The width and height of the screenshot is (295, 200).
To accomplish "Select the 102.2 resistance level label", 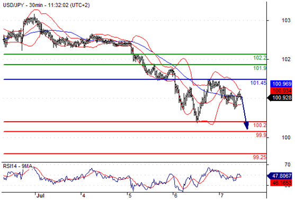I will (260, 58).
